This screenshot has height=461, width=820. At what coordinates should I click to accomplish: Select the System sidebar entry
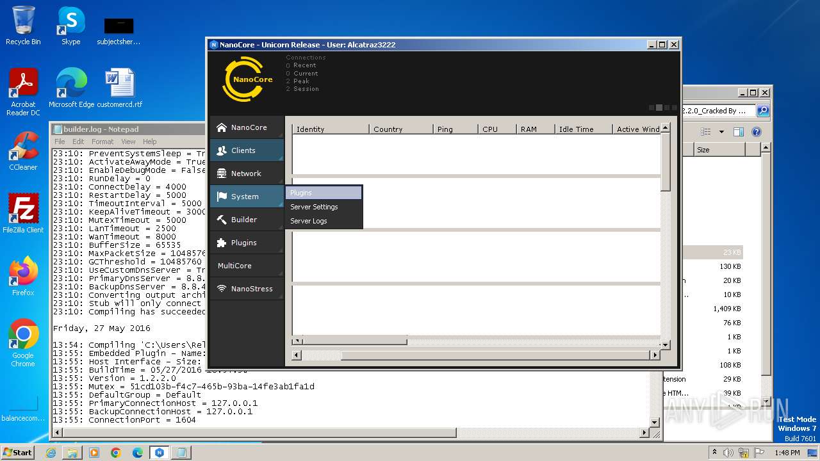pyautogui.click(x=247, y=197)
